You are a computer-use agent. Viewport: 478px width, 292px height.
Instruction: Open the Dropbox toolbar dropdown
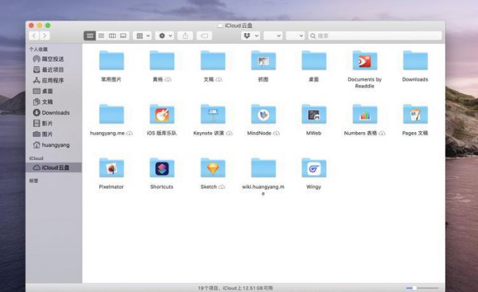tap(251, 36)
